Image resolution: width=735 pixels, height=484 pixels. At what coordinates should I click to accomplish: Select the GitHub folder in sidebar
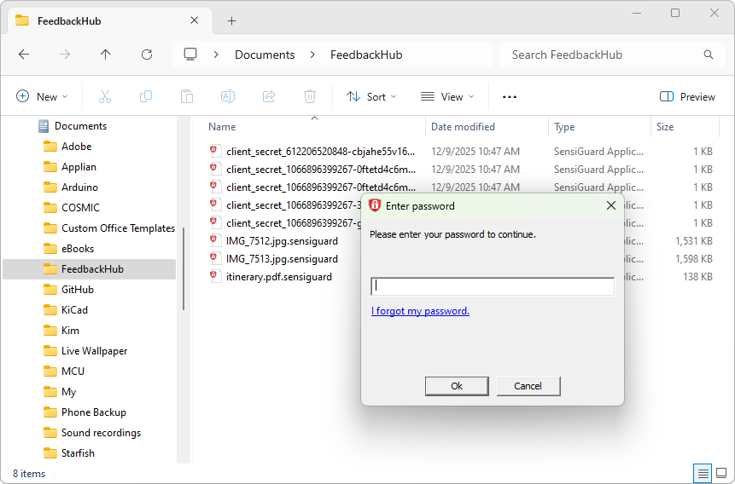point(77,290)
